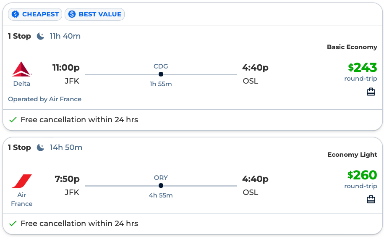Click the CDG layover stop marker

point(161,74)
